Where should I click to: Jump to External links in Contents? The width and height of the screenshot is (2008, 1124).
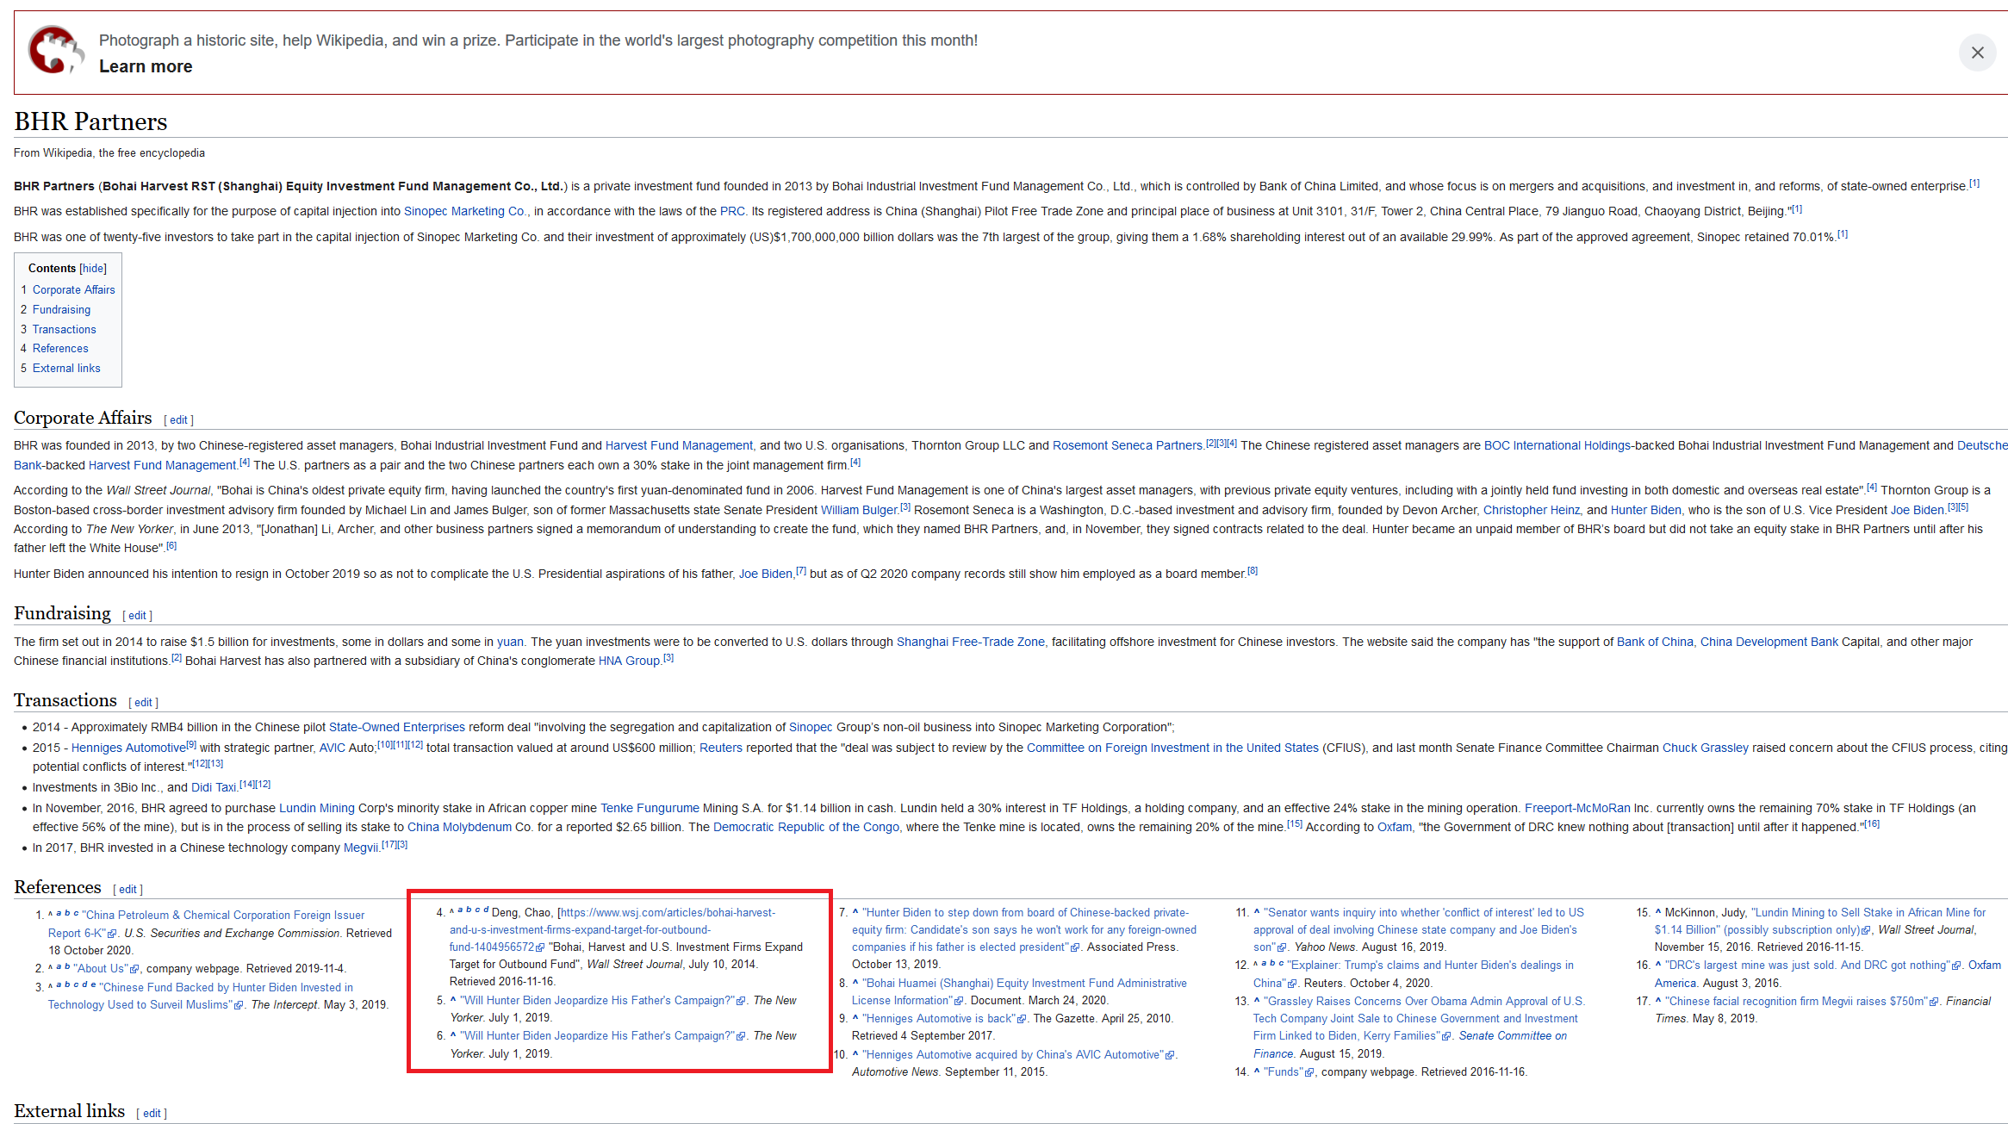click(66, 369)
